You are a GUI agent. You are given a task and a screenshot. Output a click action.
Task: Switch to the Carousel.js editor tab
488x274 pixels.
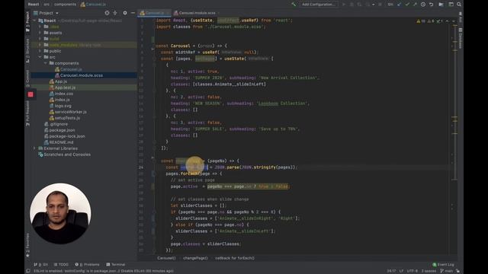point(154,13)
